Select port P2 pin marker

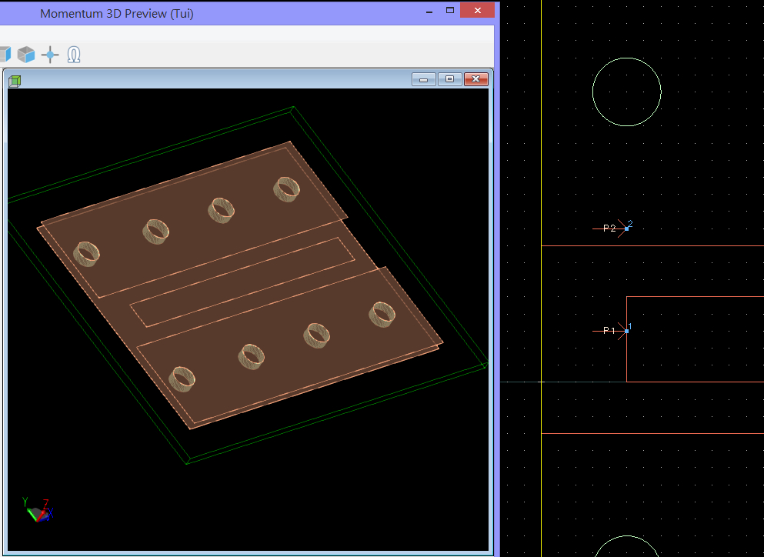626,228
